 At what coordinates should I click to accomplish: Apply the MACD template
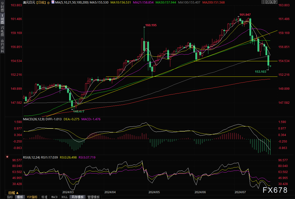click(54, 197)
